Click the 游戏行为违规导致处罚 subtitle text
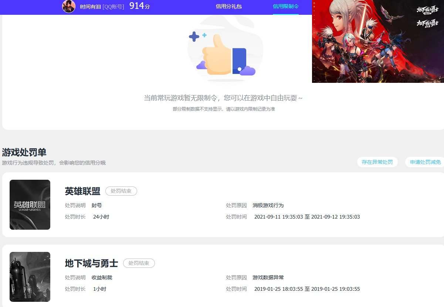The height and width of the screenshot is (307, 444). 54,163
